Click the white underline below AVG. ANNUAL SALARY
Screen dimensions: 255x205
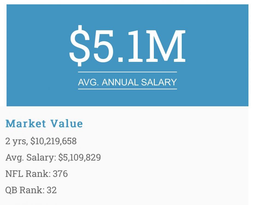(x=127, y=89)
